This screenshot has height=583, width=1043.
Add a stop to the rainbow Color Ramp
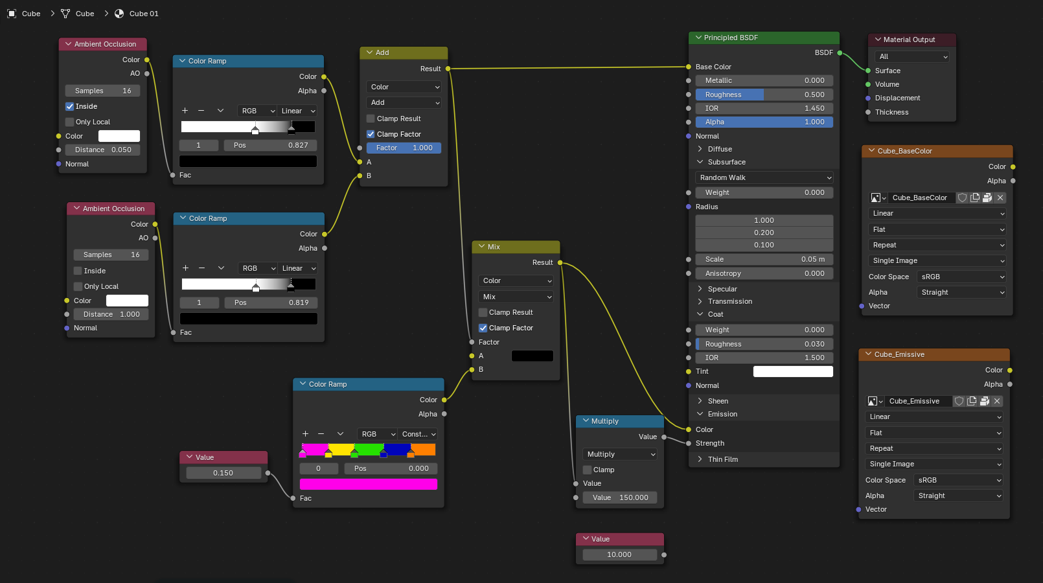305,434
